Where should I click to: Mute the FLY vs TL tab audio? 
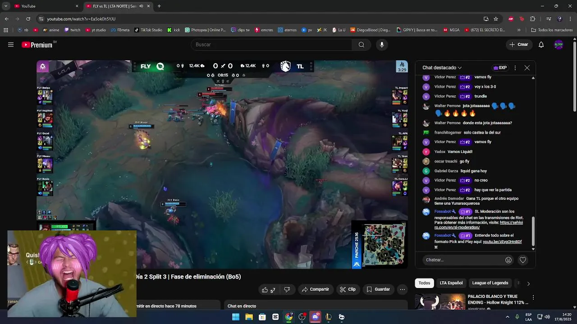click(141, 6)
